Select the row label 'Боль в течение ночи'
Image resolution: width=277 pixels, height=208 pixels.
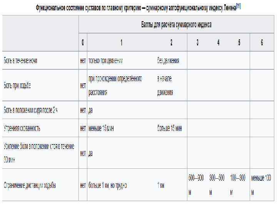click(21, 61)
